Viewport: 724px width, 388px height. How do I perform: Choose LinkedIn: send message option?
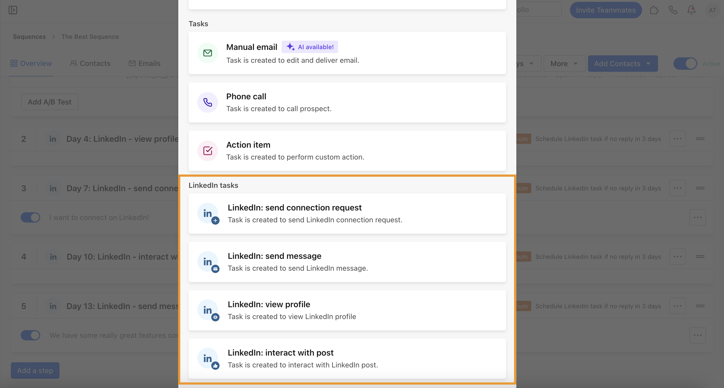[x=347, y=262]
